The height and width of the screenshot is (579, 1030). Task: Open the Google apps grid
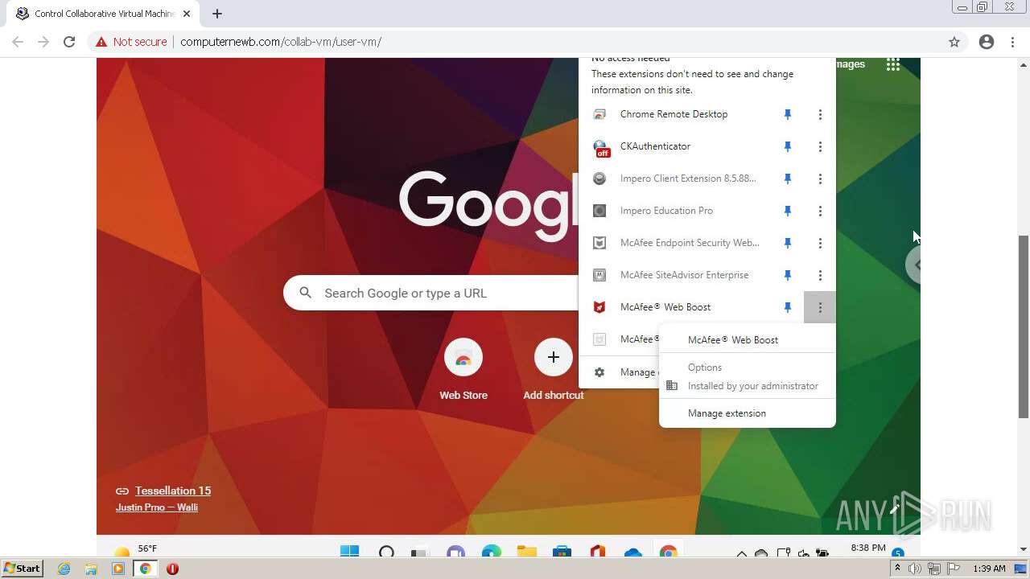(893, 64)
